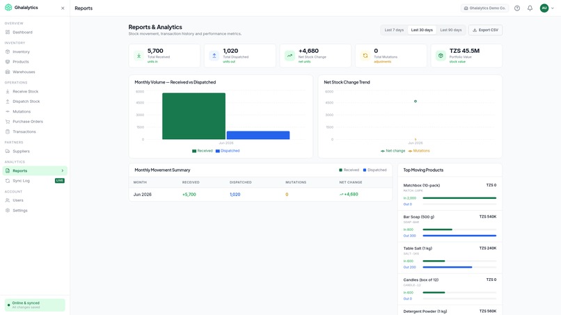Select the Last 7 days range

tap(394, 30)
